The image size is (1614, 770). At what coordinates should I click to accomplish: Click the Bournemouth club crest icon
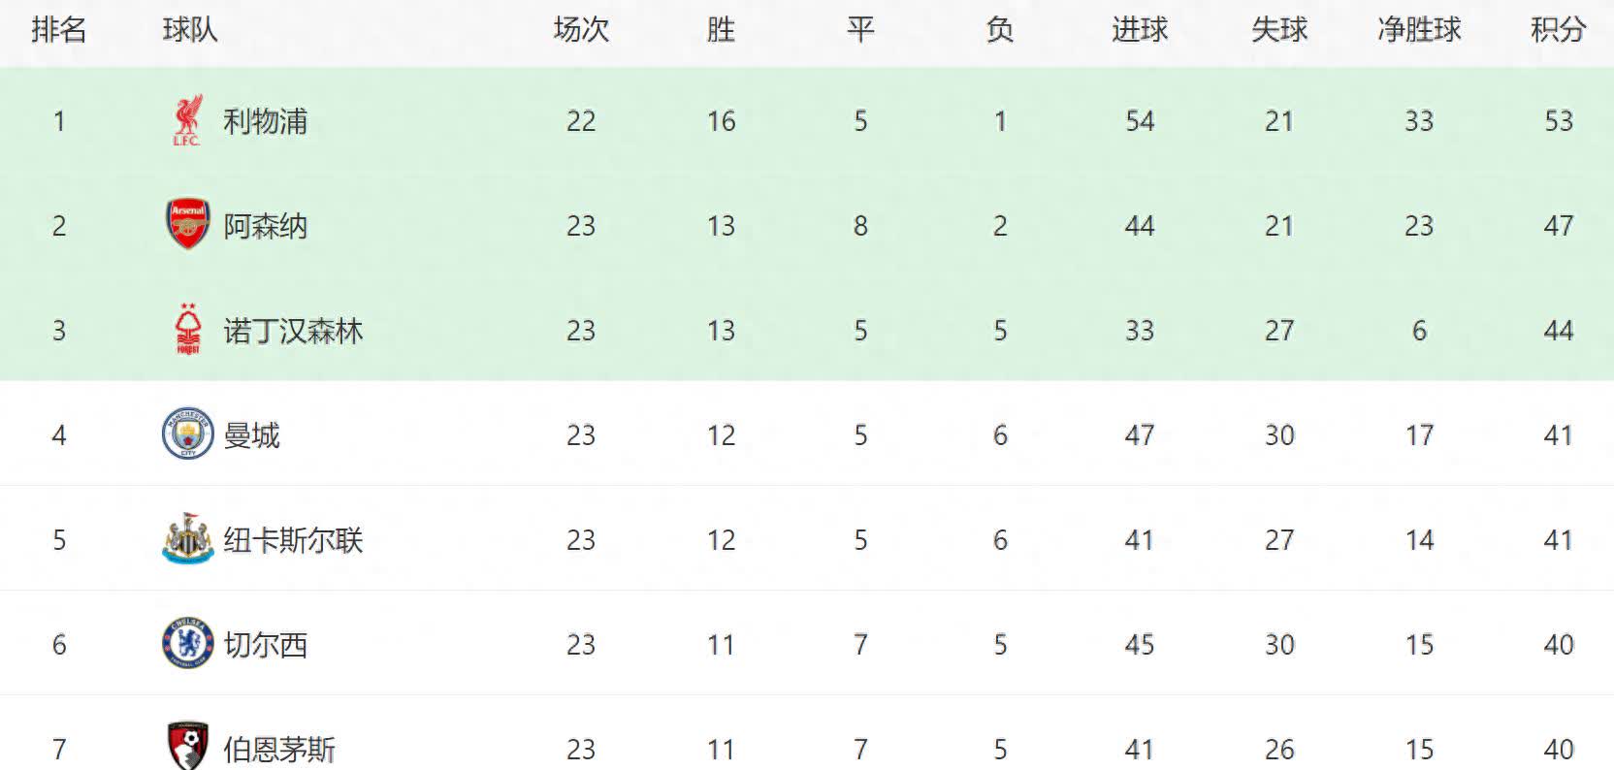(187, 746)
